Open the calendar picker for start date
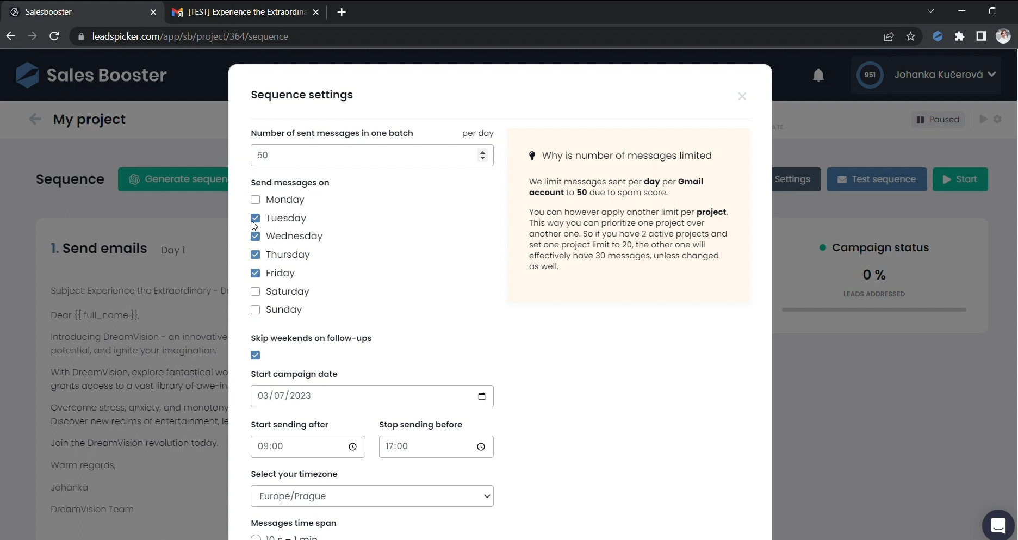Screen dimensions: 1018x540 481,396
